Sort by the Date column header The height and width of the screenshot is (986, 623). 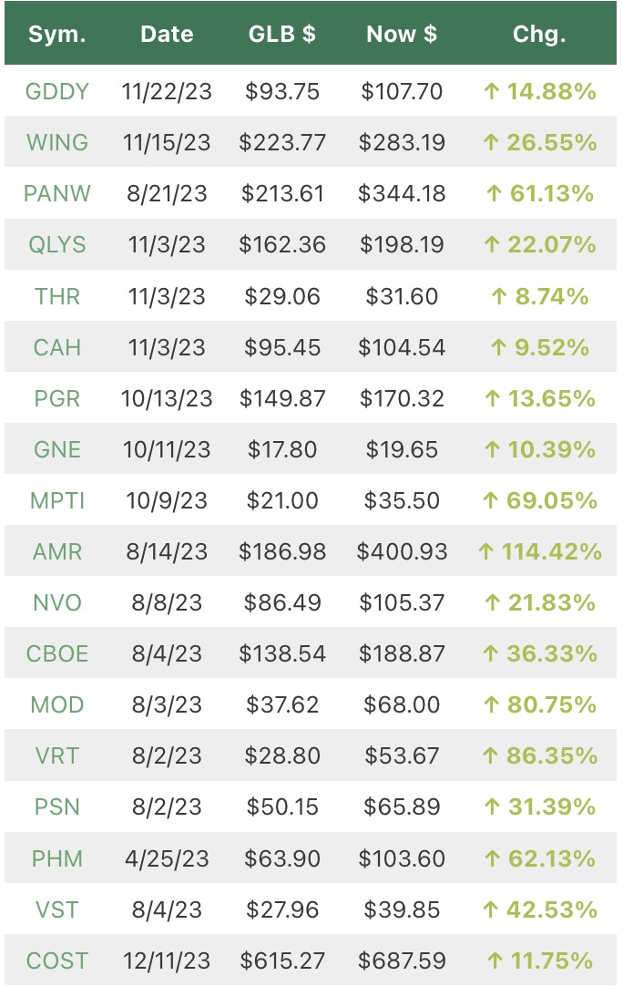point(167,34)
